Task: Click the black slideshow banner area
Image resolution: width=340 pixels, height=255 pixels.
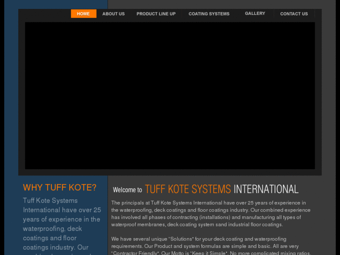Action: click(x=170, y=95)
